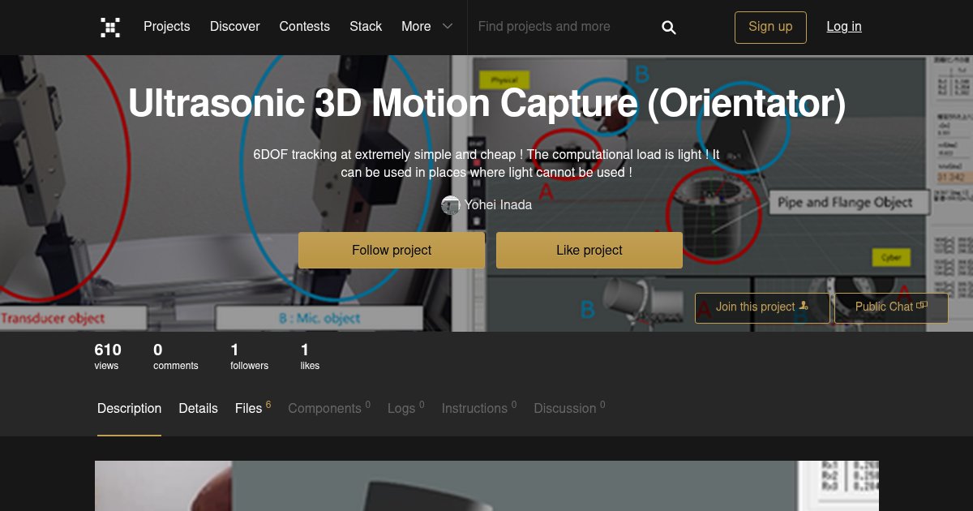Click the 0 comments counter
973x511 pixels.
click(x=176, y=356)
